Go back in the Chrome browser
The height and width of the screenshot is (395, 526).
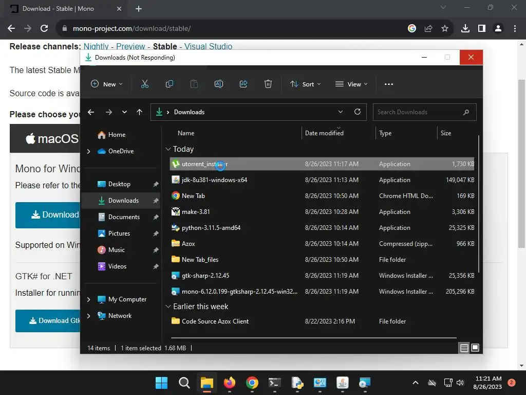11,29
